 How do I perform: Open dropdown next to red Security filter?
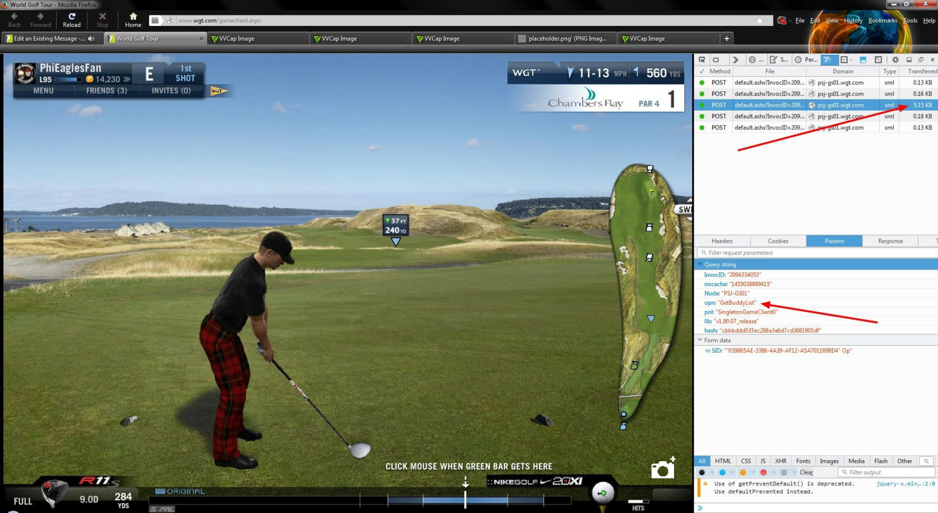pyautogui.click(x=774, y=472)
